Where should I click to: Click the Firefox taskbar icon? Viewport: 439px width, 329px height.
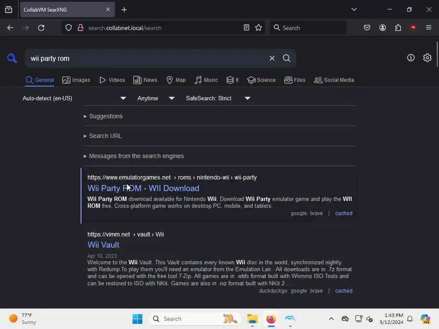coord(271,319)
